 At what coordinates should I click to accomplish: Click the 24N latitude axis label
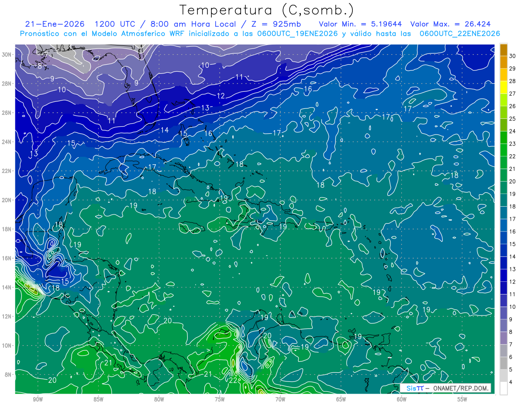(7, 142)
